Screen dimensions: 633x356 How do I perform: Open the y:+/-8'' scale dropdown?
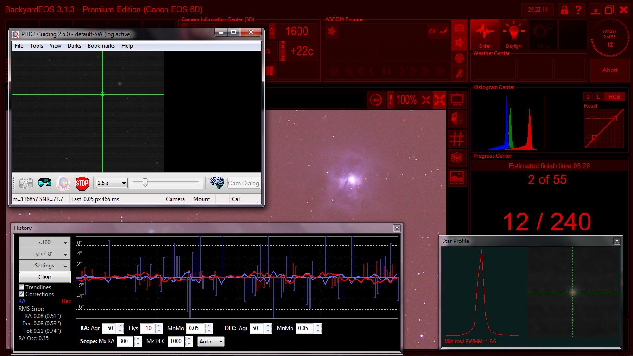[x=44, y=254]
